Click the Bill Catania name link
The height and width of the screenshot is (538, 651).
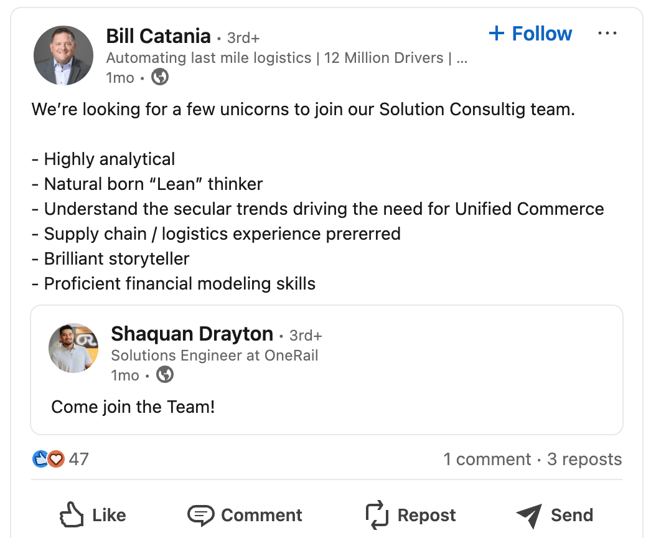158,36
